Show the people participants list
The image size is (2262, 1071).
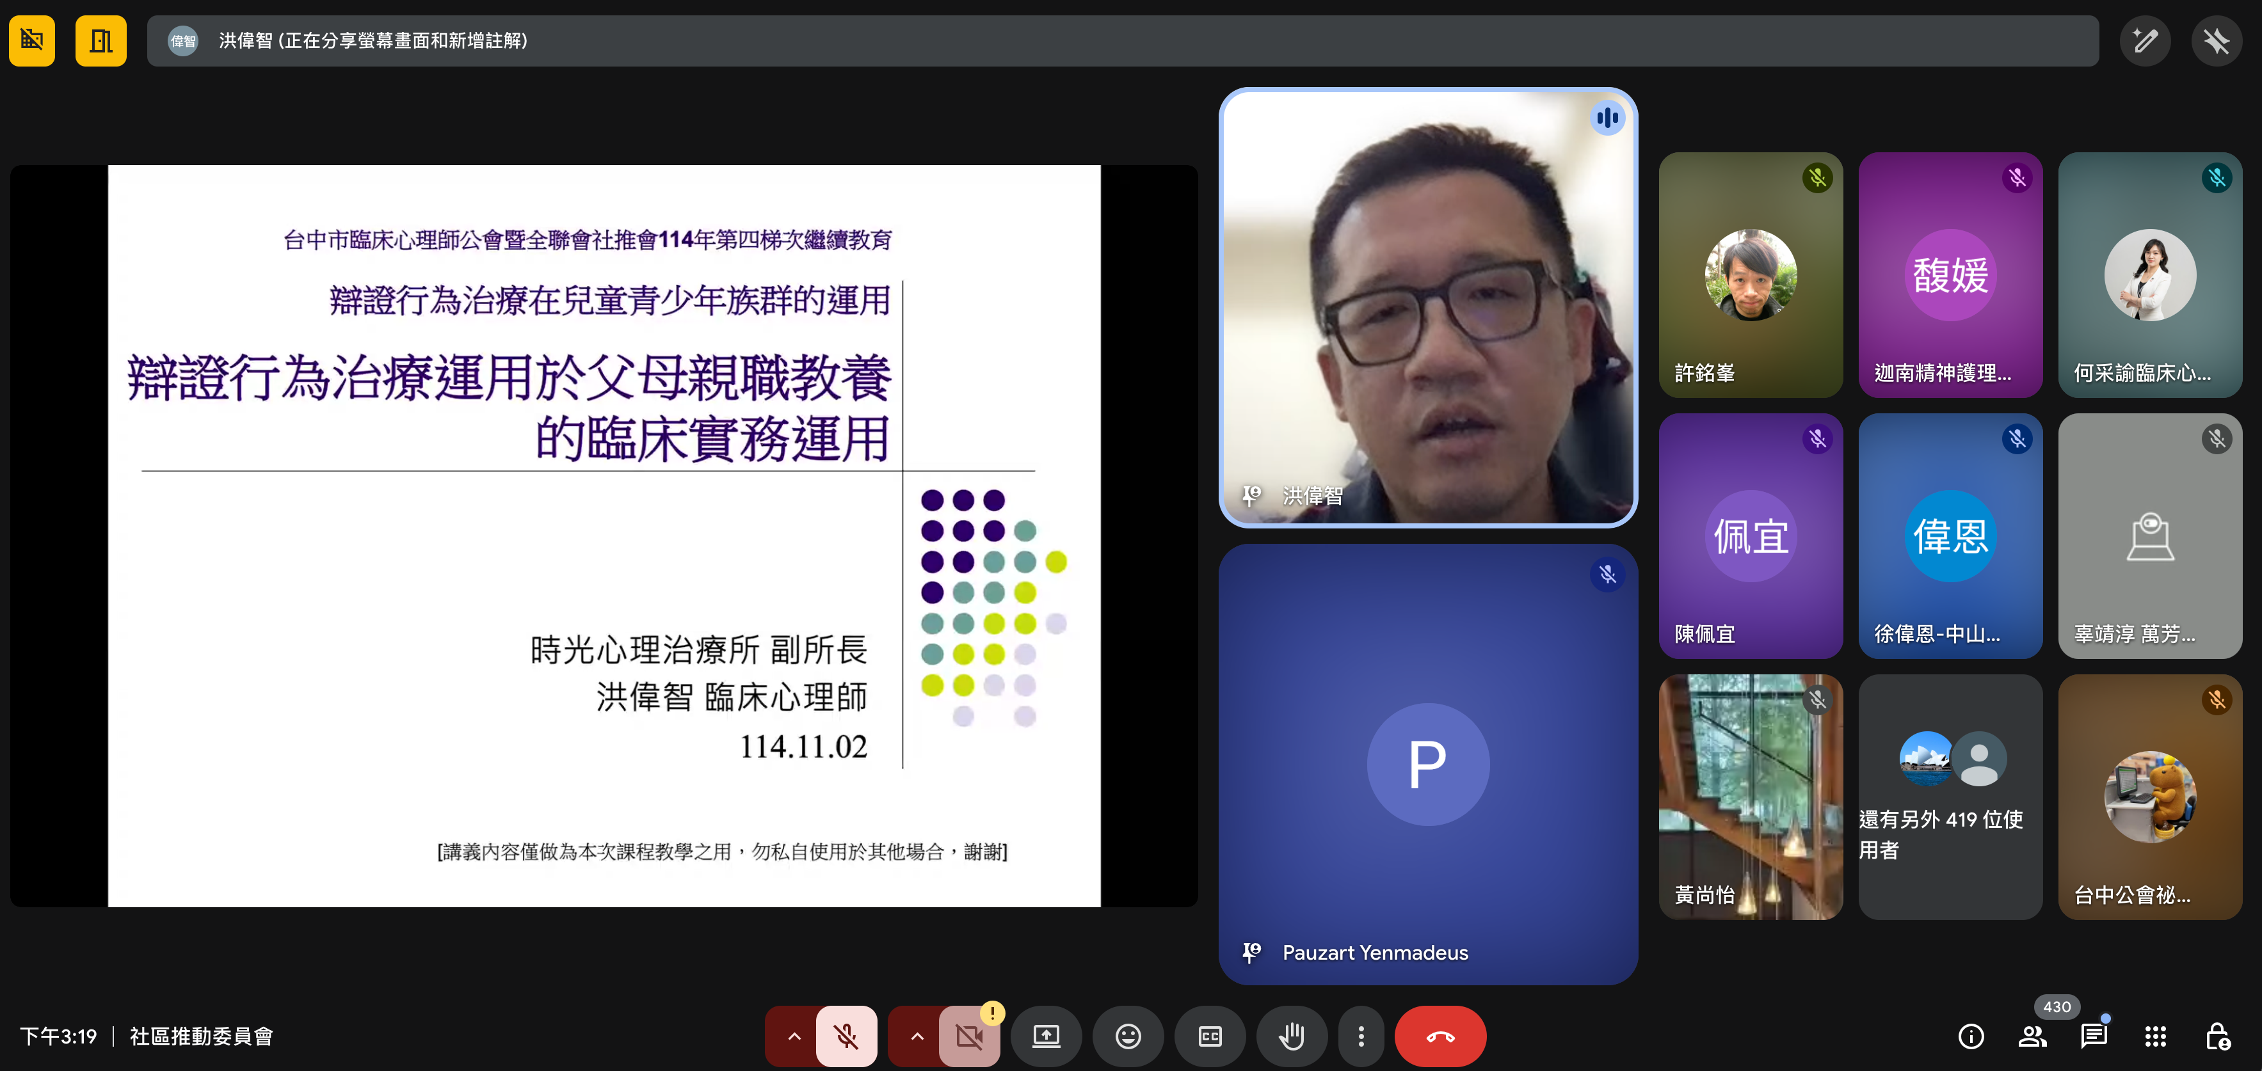2032,1036
